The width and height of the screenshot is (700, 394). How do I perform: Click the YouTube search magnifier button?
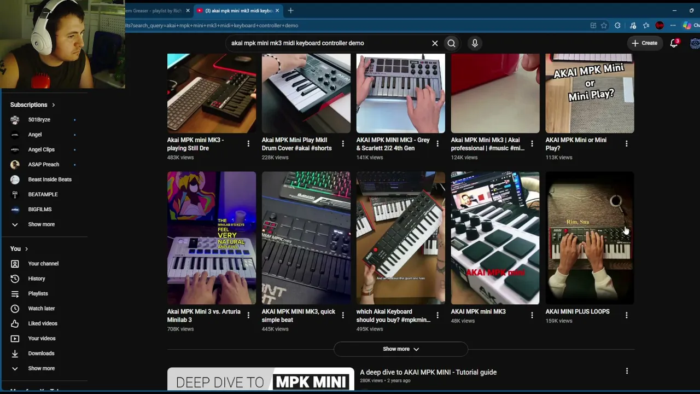451,43
